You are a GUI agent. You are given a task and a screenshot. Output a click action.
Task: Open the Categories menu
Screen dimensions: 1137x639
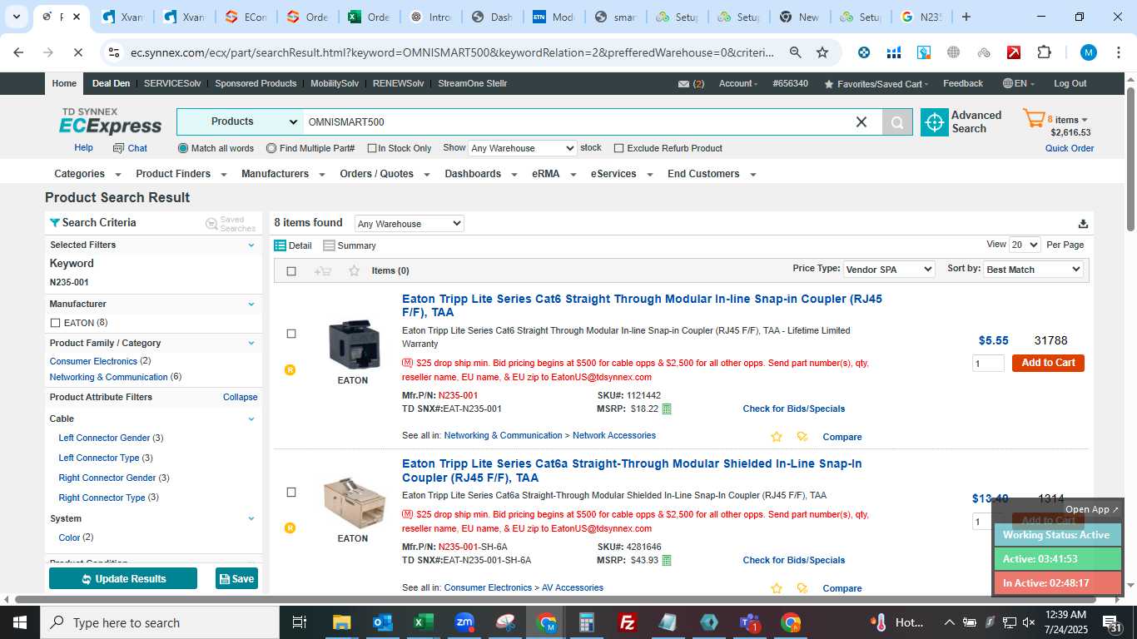tap(87, 174)
